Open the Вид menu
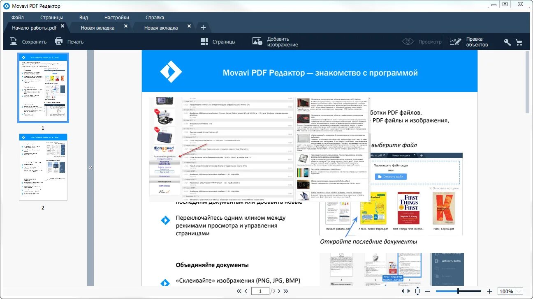 pyautogui.click(x=83, y=18)
